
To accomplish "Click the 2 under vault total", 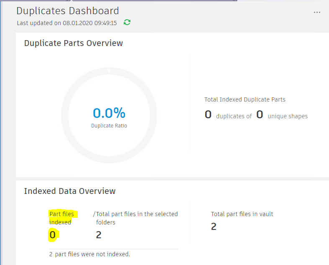I will coord(214,227).
